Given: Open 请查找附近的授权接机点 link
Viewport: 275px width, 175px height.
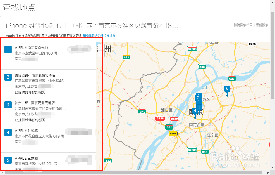Looking at the screenshot, I should pos(99,36).
